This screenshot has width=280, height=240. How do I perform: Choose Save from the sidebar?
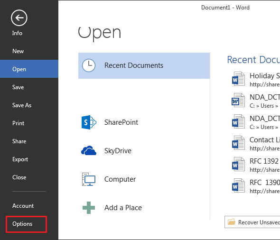coord(29,87)
